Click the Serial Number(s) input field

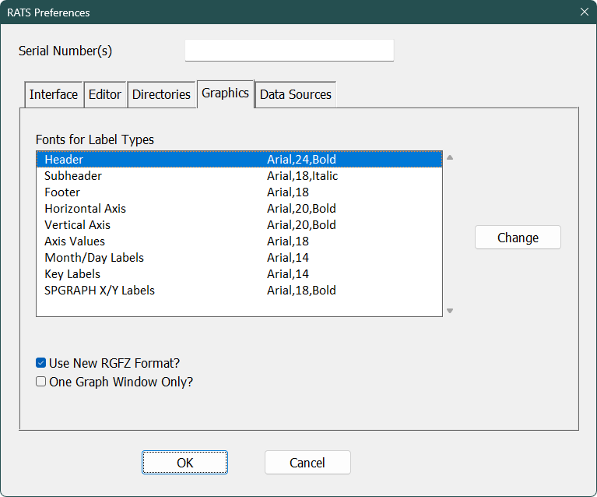(x=289, y=51)
